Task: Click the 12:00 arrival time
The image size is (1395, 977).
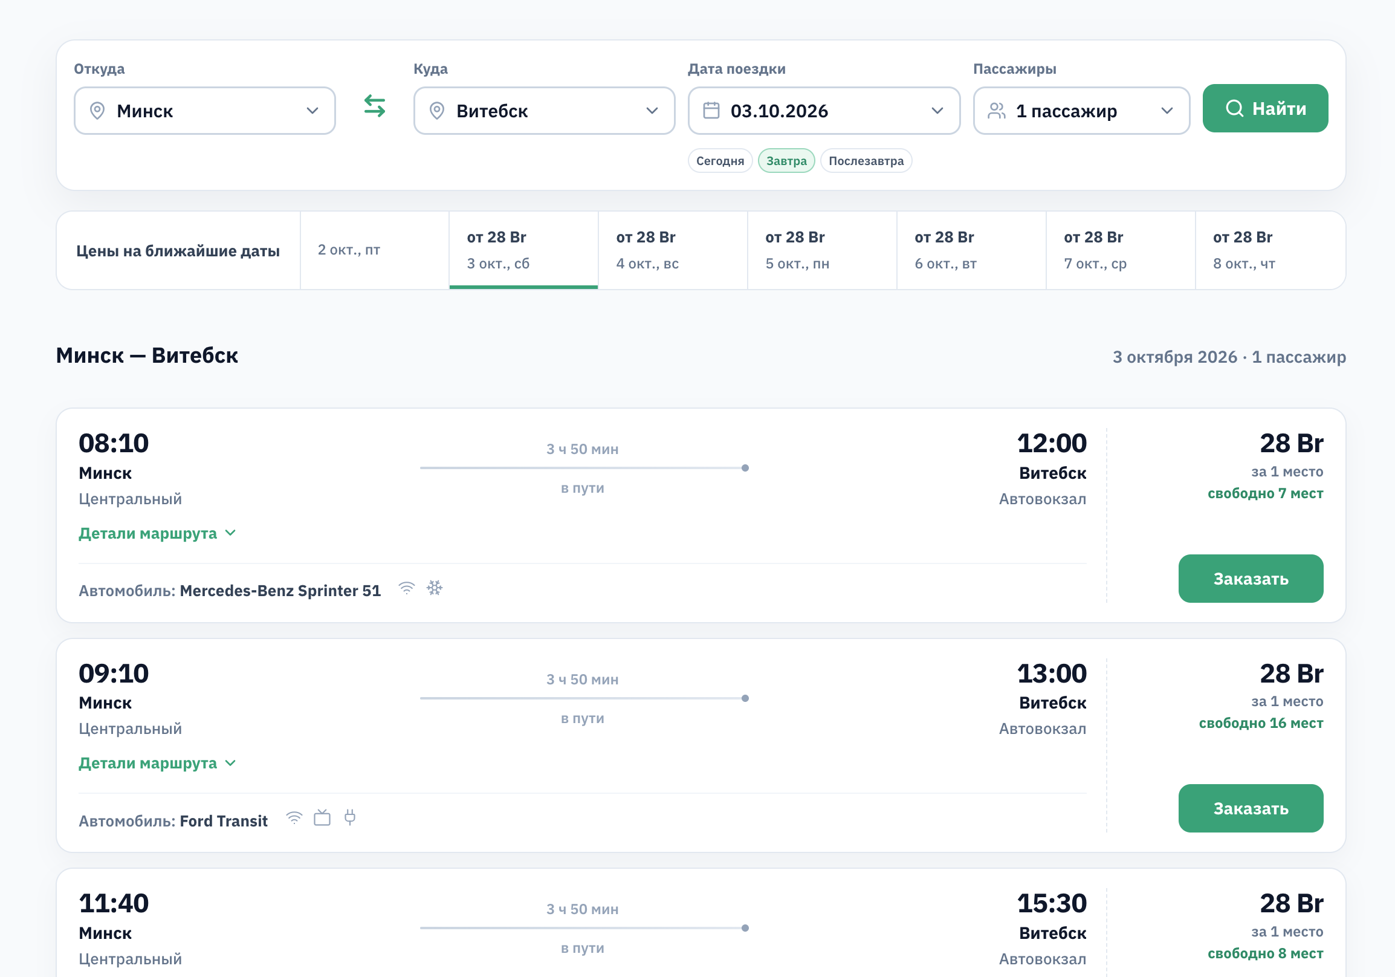Action: tap(1052, 443)
